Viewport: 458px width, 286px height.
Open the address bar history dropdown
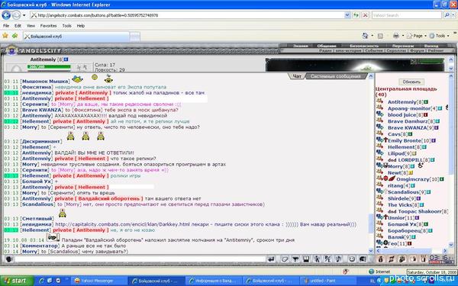347,15
